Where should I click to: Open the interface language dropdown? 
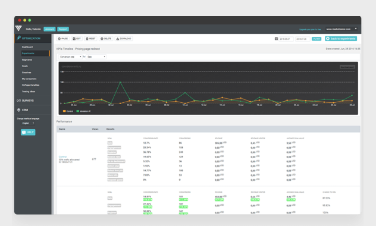[x=28, y=123]
